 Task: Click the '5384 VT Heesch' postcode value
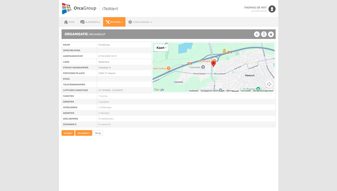[107, 73]
